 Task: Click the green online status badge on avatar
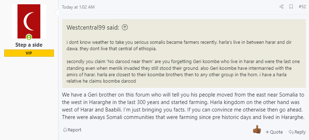coord(29,37)
